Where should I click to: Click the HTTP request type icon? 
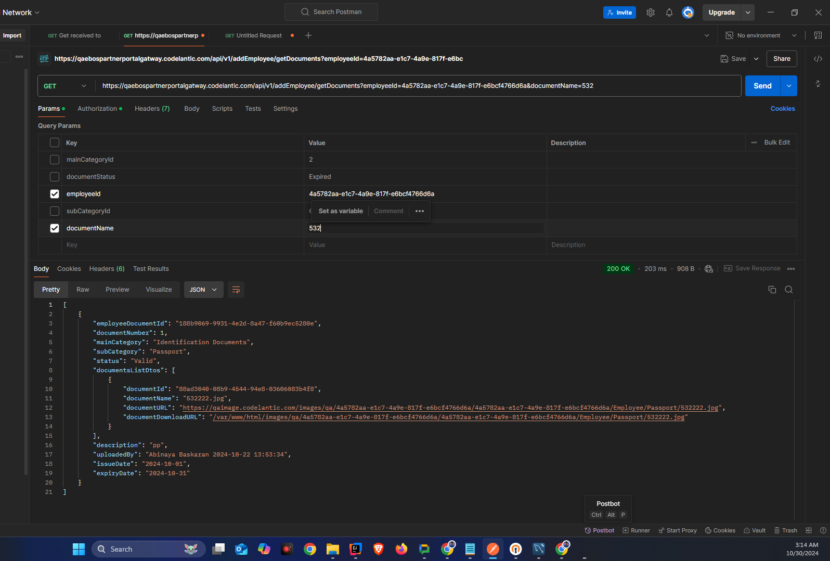[x=44, y=59]
